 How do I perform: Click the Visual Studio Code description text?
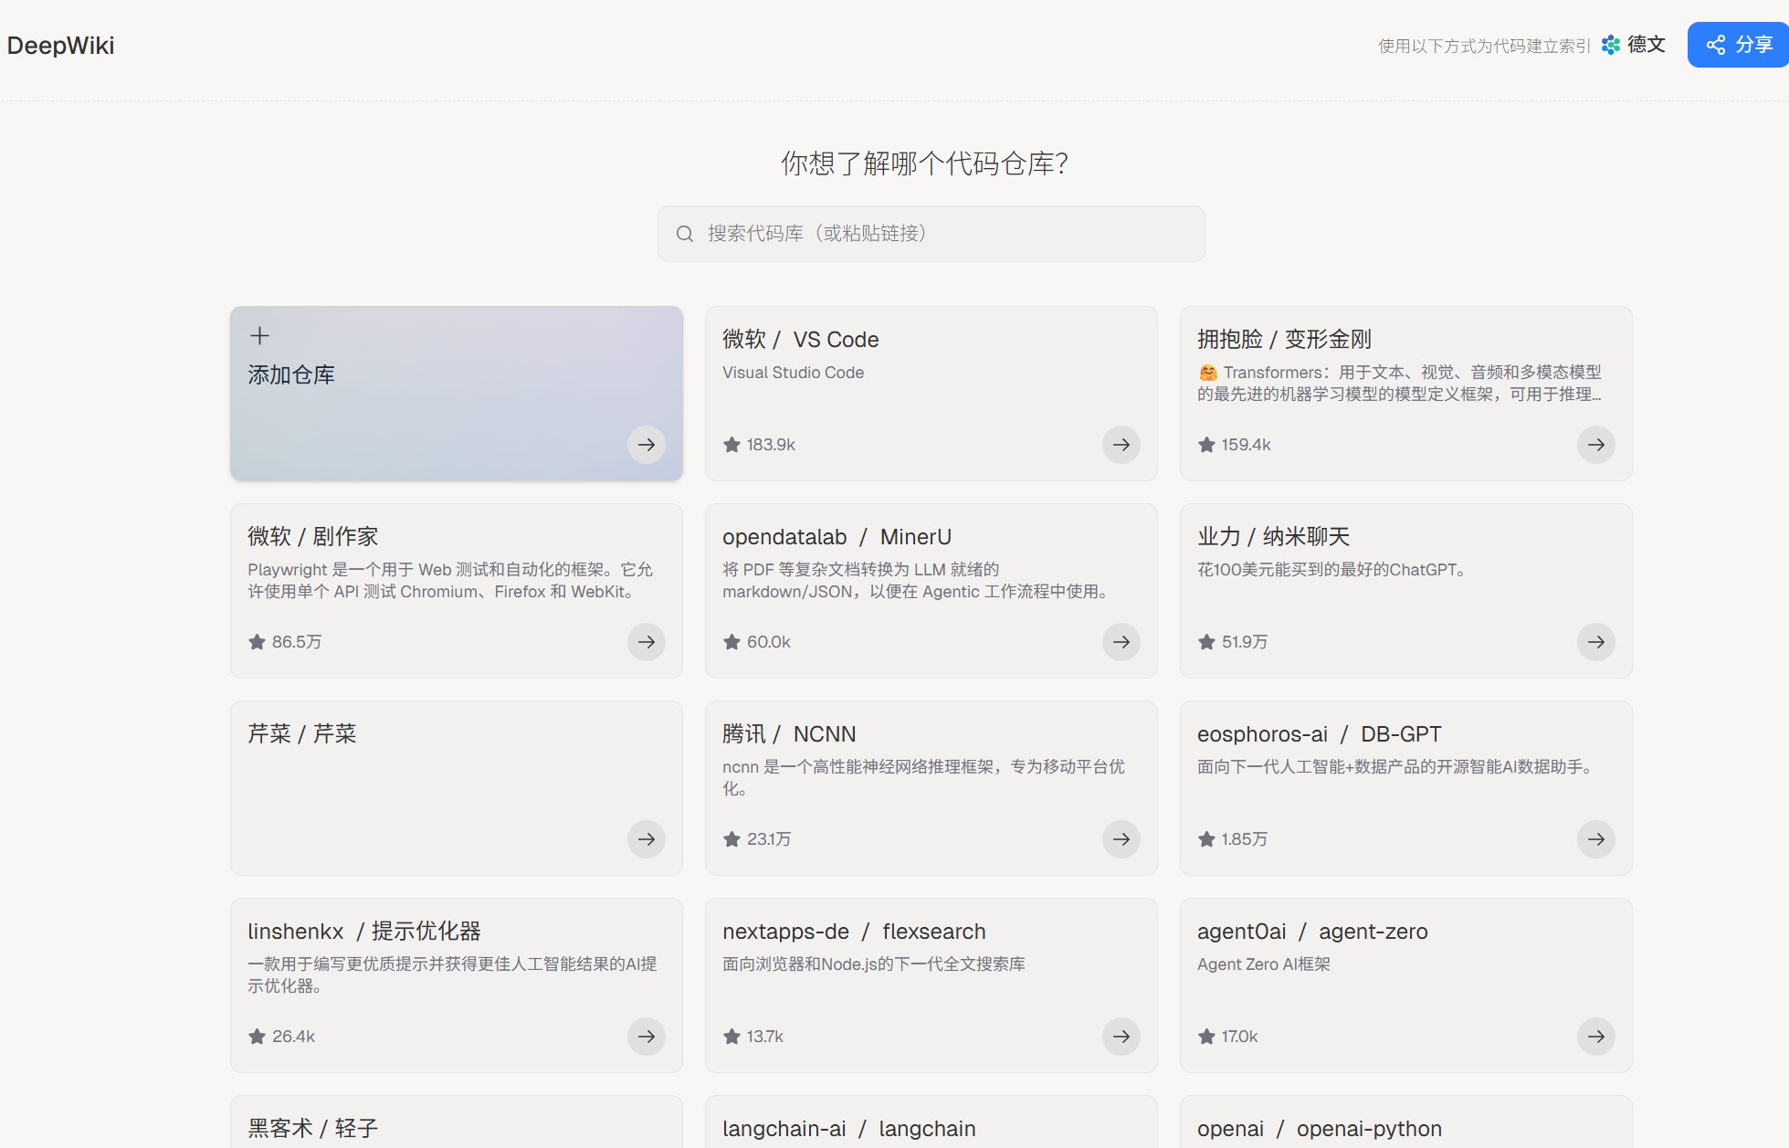click(x=794, y=373)
